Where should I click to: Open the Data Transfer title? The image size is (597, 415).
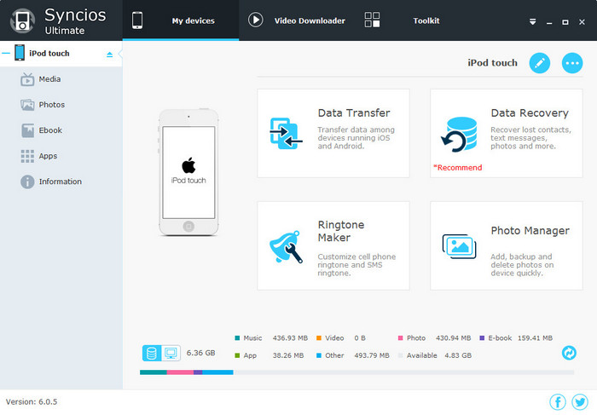pos(354,113)
